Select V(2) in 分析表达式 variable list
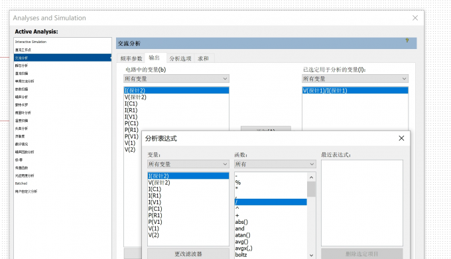Image resolution: width=451 pixels, height=259 pixels. pos(188,235)
